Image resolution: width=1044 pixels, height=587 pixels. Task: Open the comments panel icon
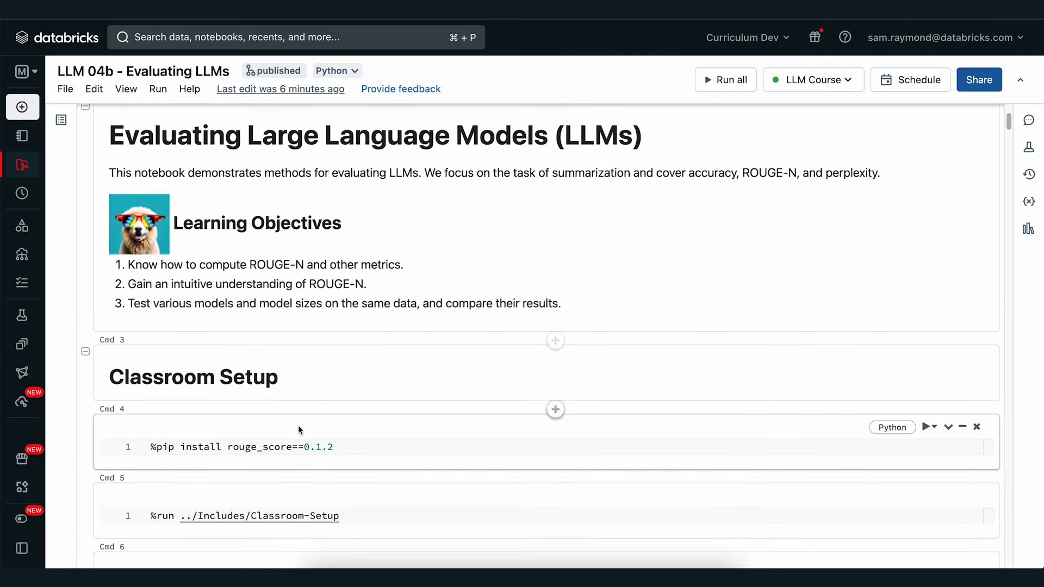click(1028, 120)
